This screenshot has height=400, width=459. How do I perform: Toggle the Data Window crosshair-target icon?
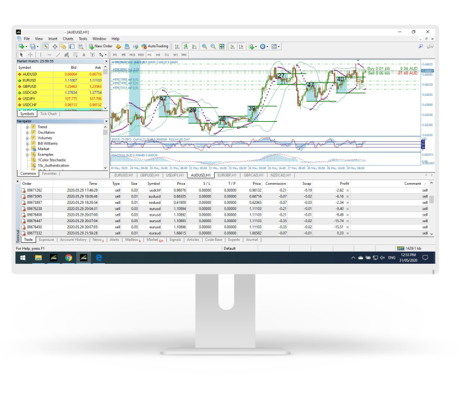55,46
